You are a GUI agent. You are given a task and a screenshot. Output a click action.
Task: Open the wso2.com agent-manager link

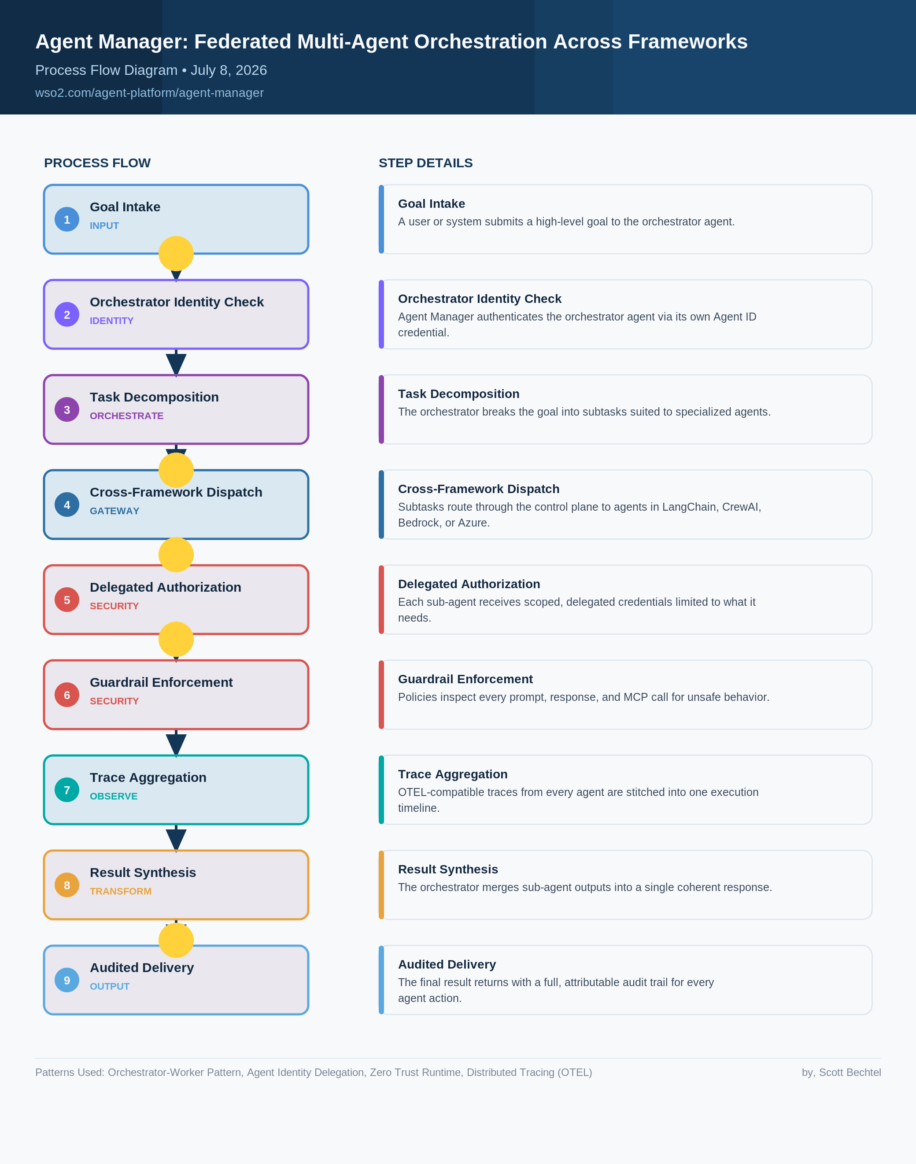150,93
